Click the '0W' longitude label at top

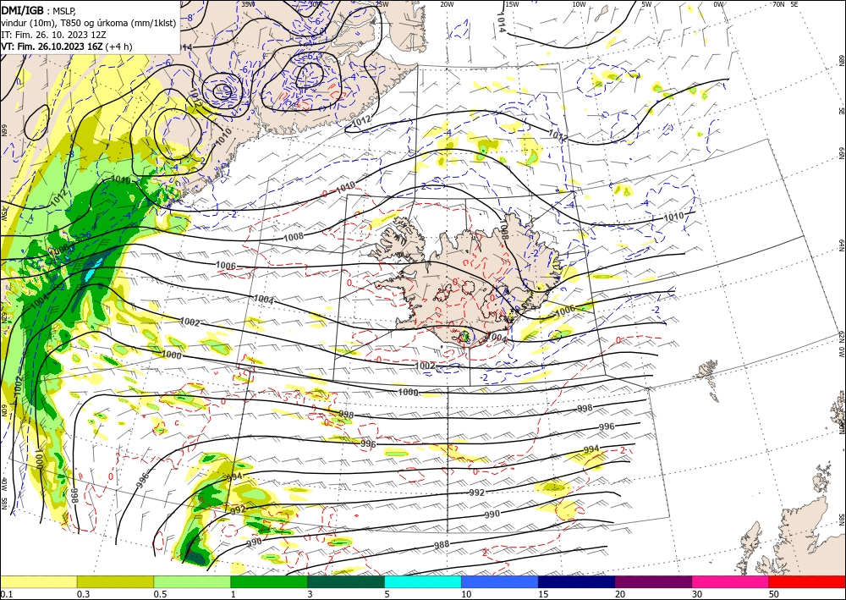(718, 4)
